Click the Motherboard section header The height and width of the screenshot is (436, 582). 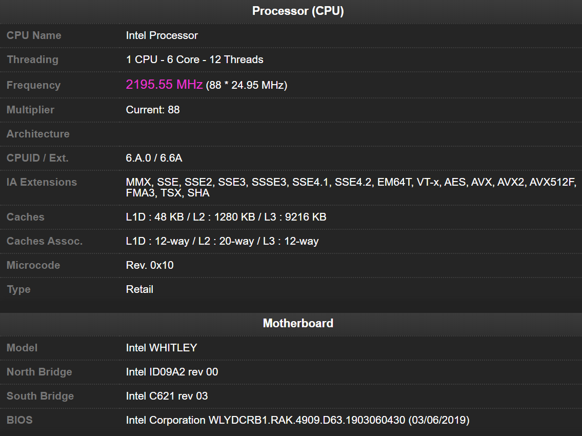tap(298, 323)
